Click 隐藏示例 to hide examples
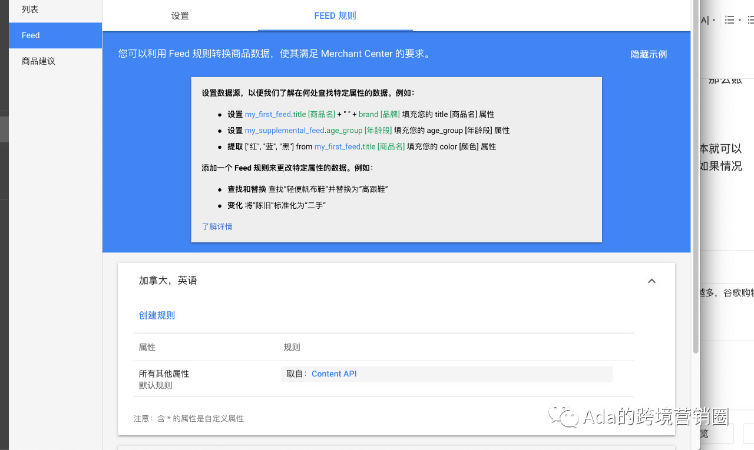 pos(648,54)
